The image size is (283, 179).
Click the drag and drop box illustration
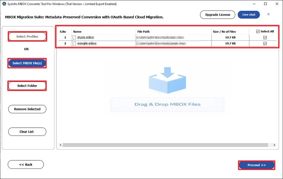point(167,80)
